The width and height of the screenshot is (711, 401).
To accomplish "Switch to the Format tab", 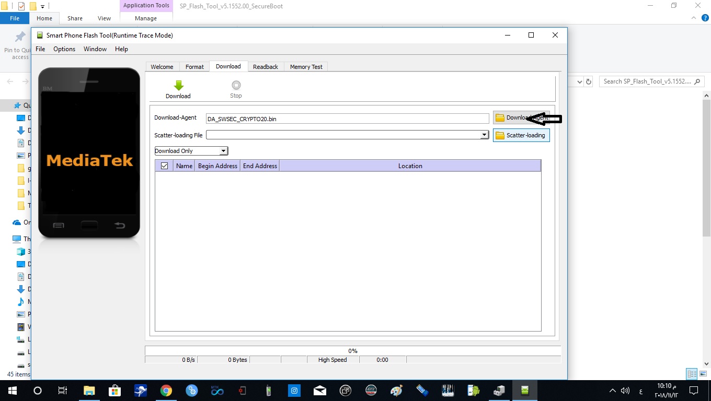I will (x=194, y=67).
